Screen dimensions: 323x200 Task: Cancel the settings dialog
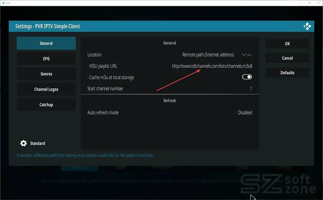pos(287,58)
